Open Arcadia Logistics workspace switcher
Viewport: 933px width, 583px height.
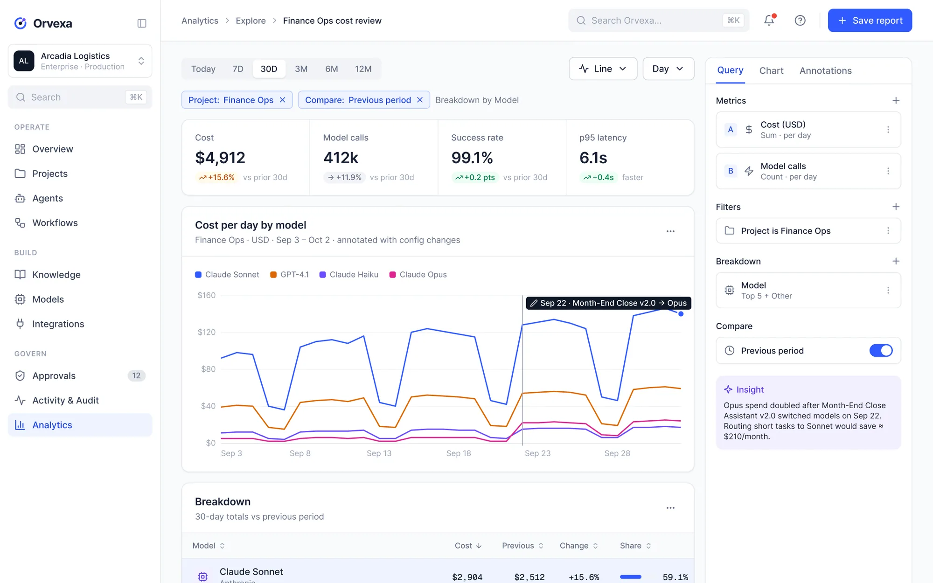coord(80,61)
